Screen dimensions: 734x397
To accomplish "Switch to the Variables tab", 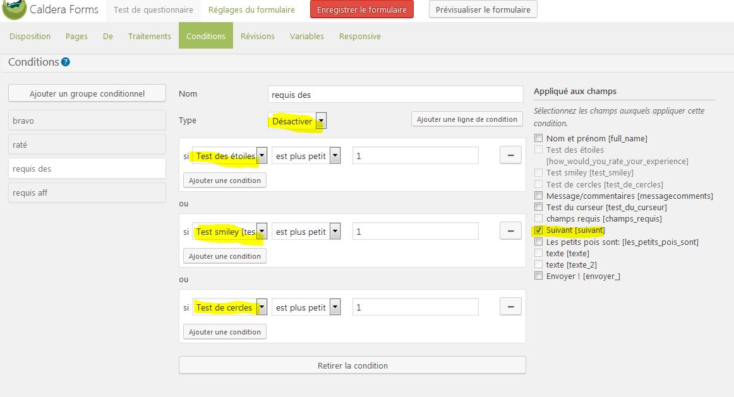I will coord(306,36).
